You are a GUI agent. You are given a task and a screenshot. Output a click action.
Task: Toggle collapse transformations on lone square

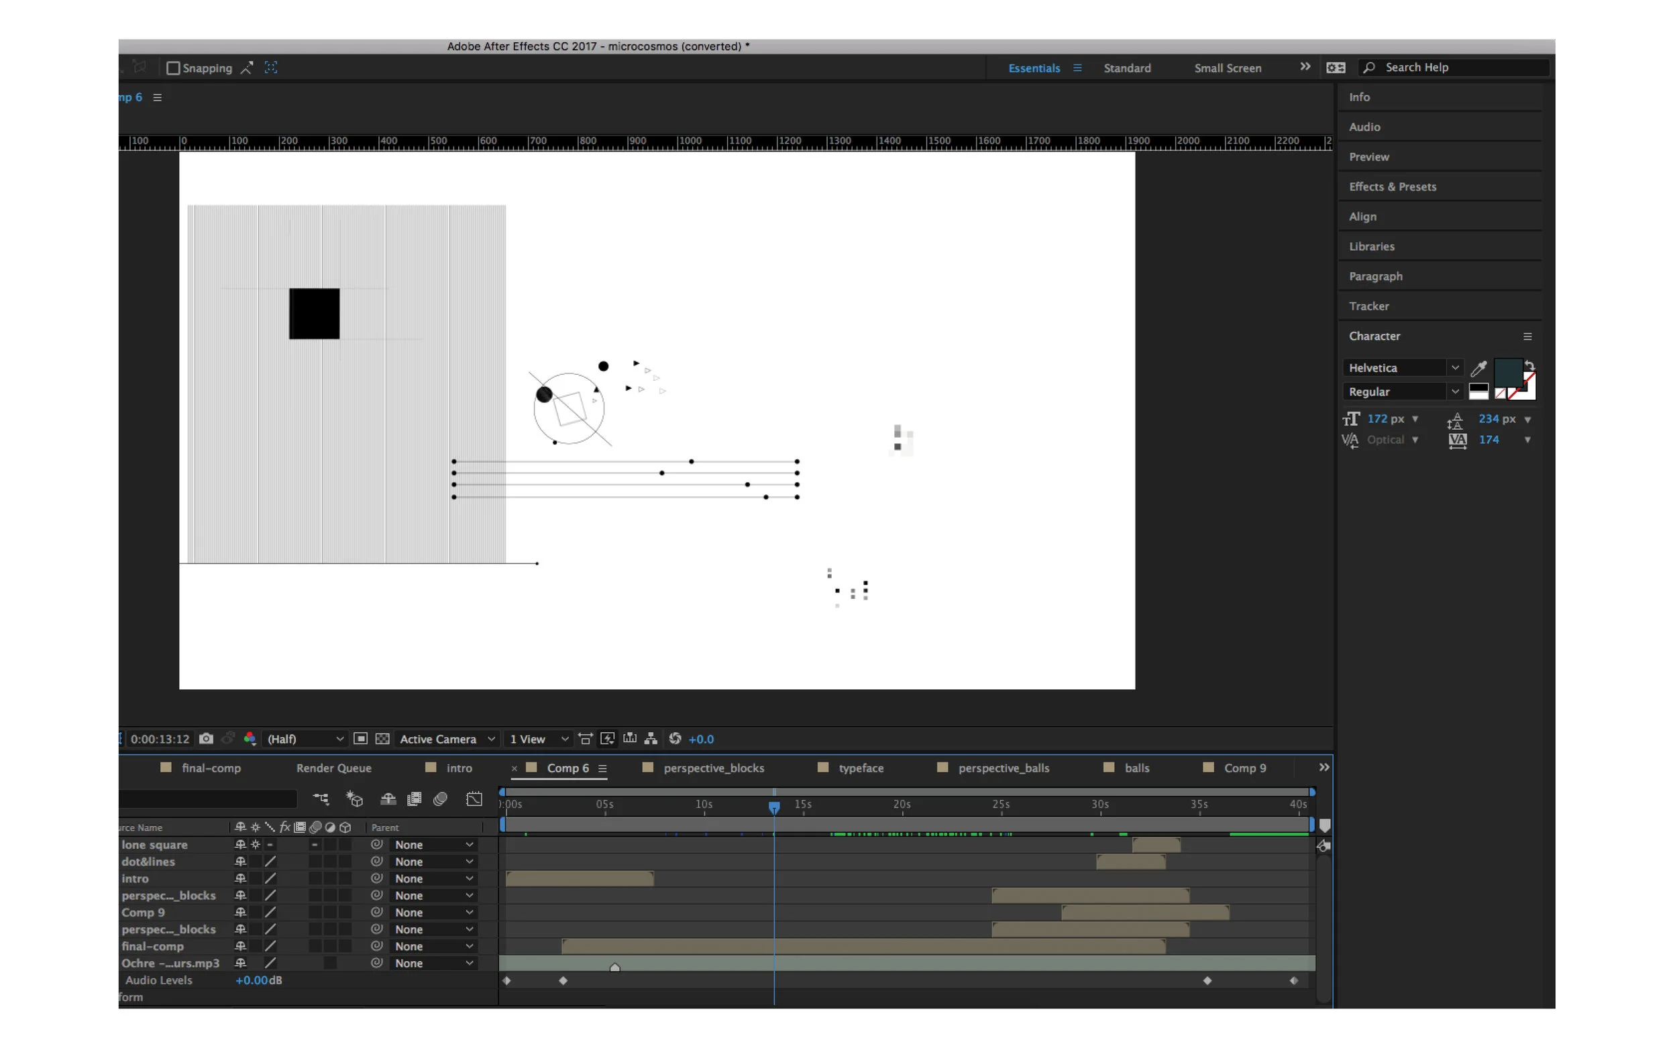click(x=256, y=844)
